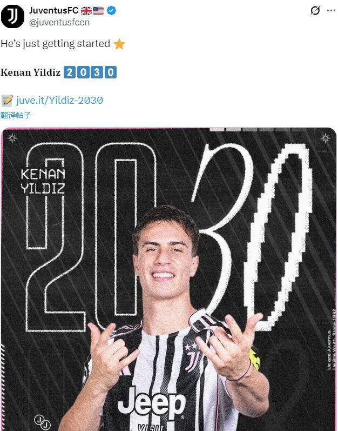
Task: Open the Kenan Yildiz 2030 poster image
Action: (x=168, y=279)
